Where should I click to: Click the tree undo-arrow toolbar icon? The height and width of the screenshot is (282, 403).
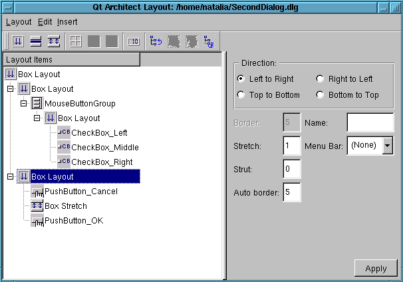coord(156,41)
